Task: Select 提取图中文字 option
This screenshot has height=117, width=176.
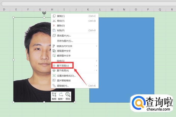Action: [75, 51]
